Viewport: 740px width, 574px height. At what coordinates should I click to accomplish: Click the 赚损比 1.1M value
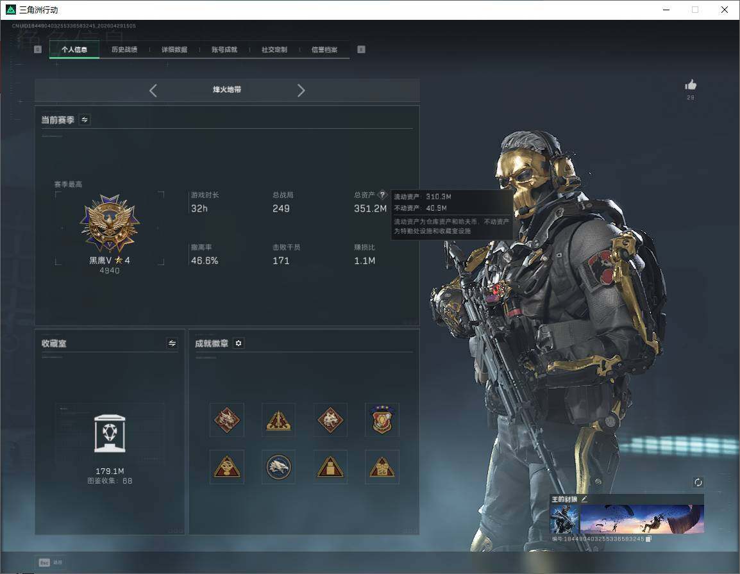365,260
